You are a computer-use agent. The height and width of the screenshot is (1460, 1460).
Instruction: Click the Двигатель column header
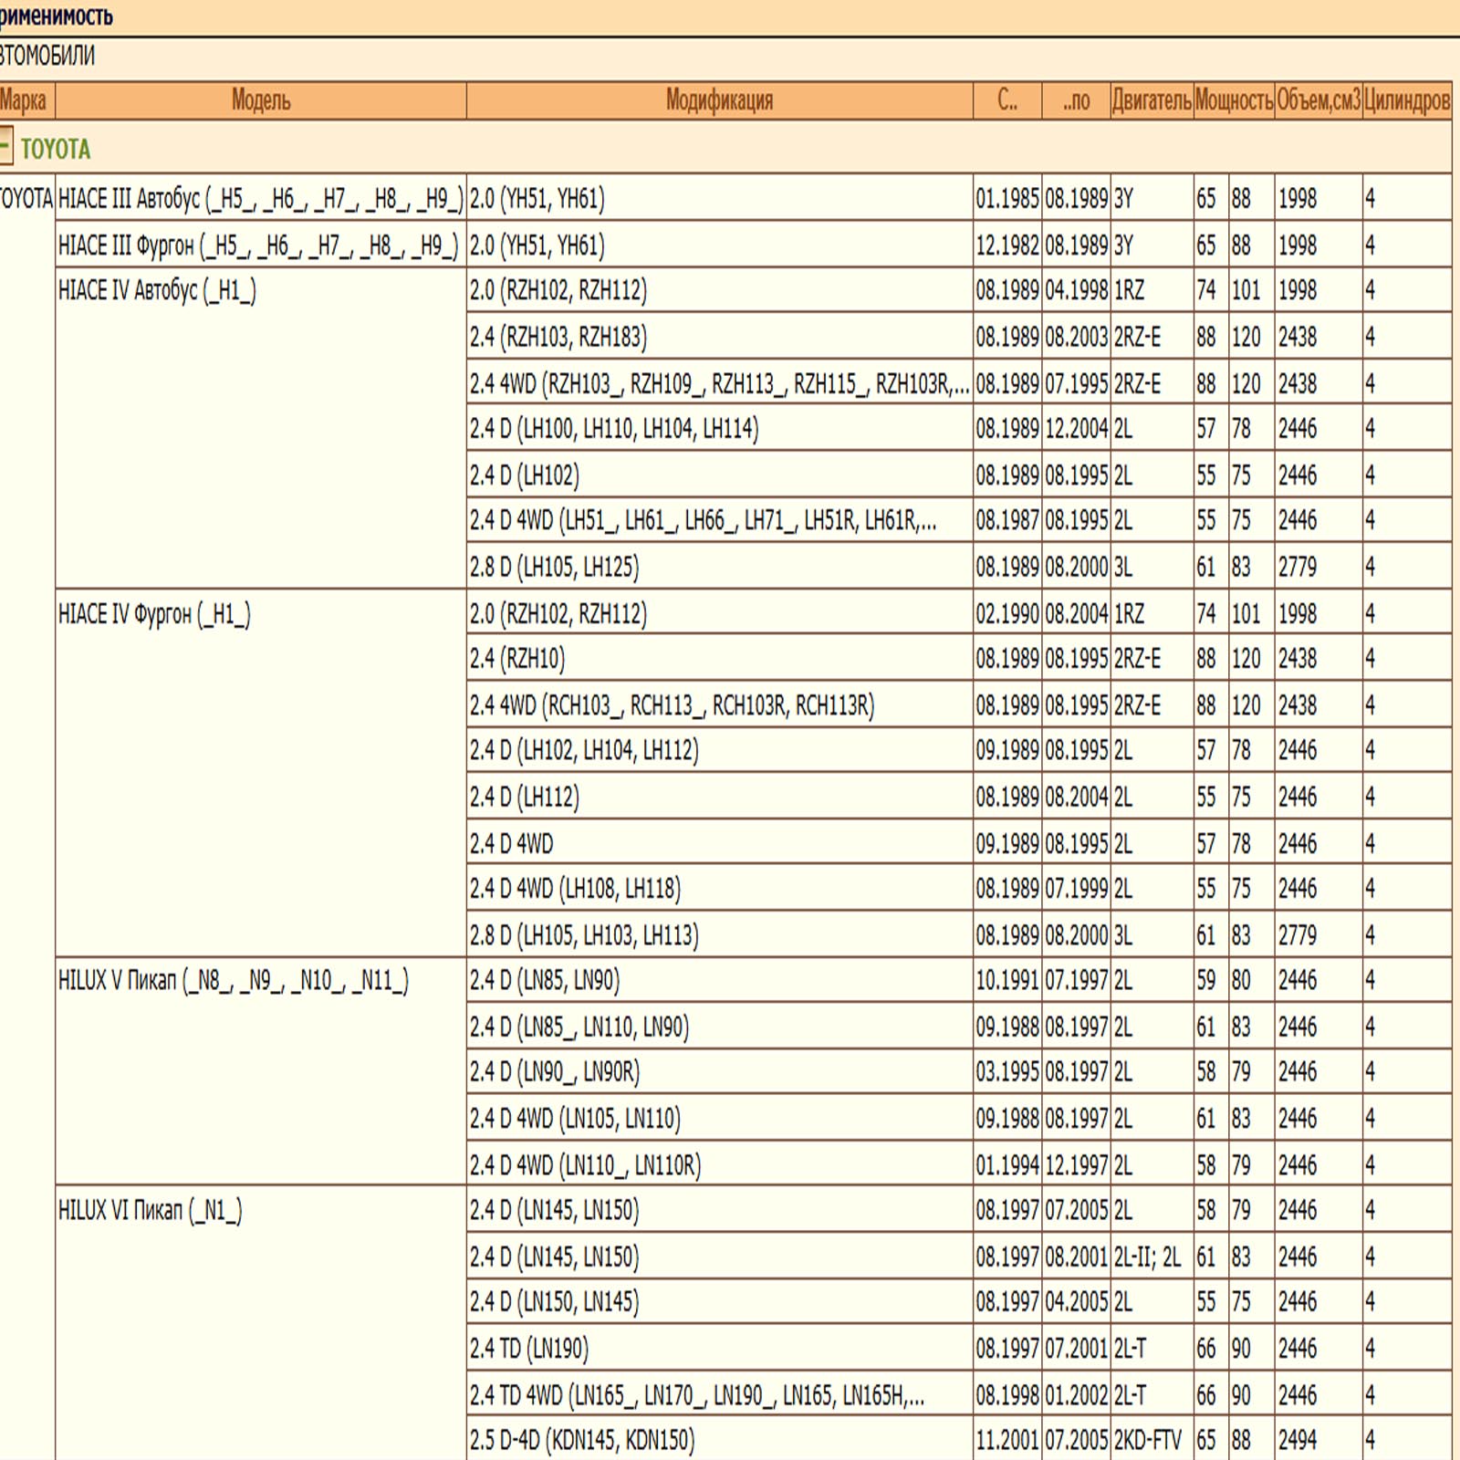click(x=1152, y=100)
